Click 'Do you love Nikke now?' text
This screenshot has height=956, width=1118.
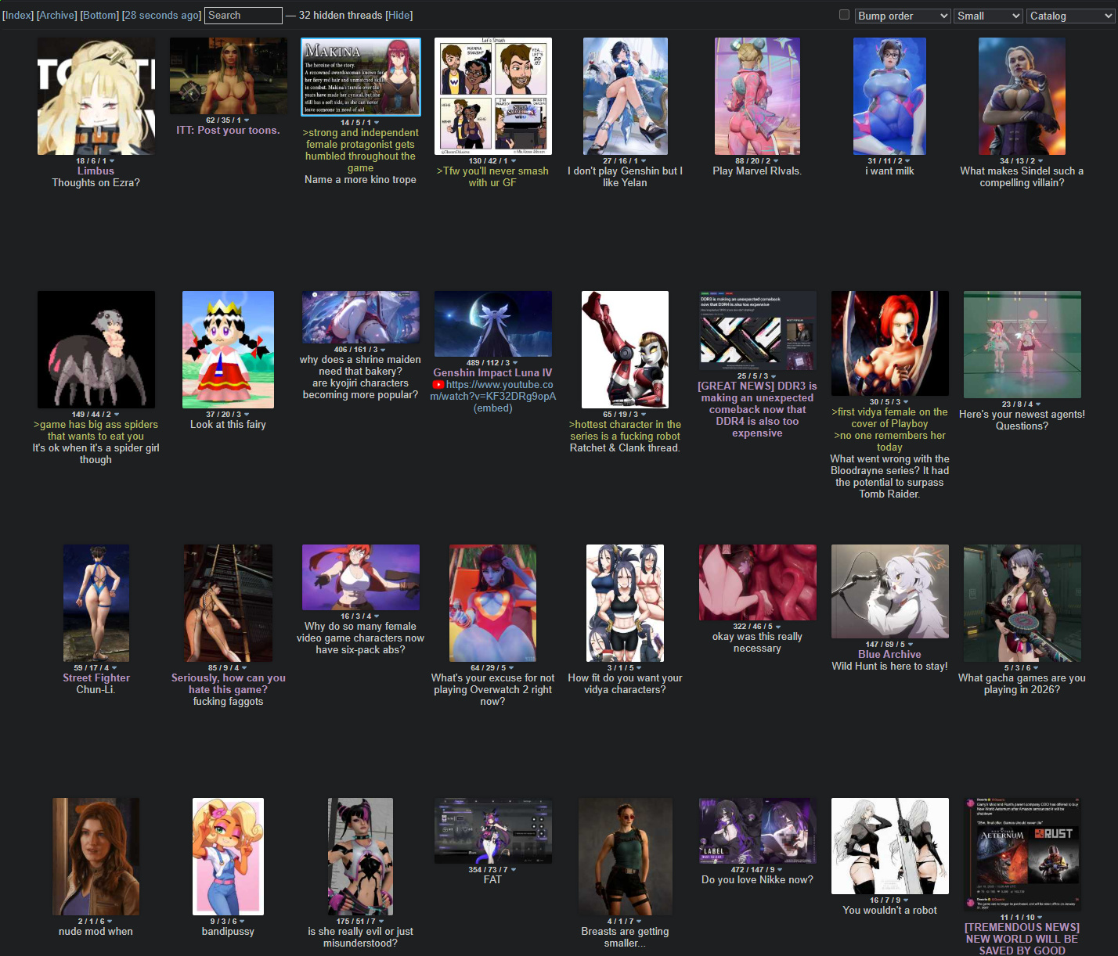tap(757, 879)
